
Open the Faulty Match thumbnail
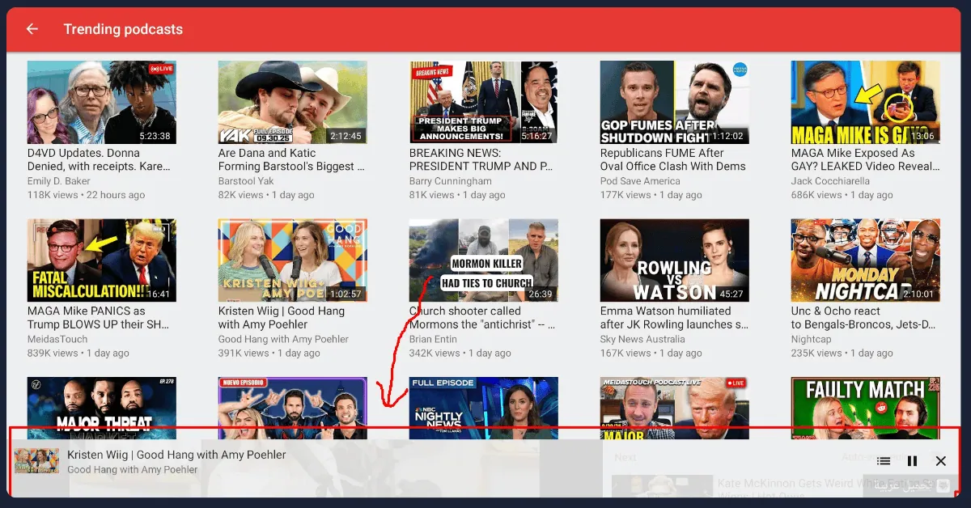click(x=866, y=408)
